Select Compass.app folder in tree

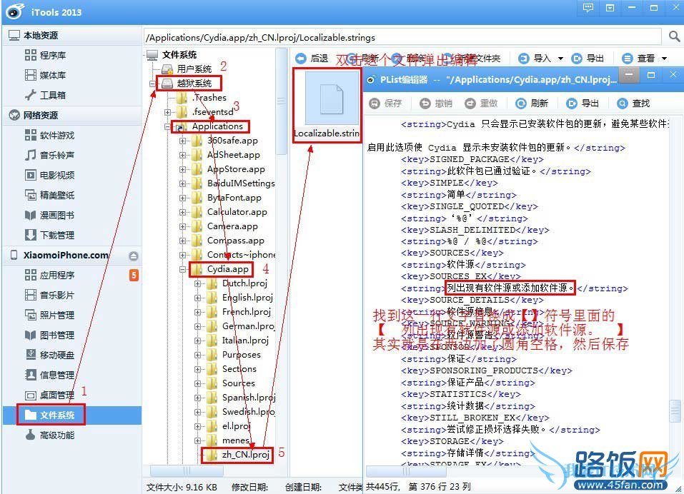pyautogui.click(x=236, y=241)
